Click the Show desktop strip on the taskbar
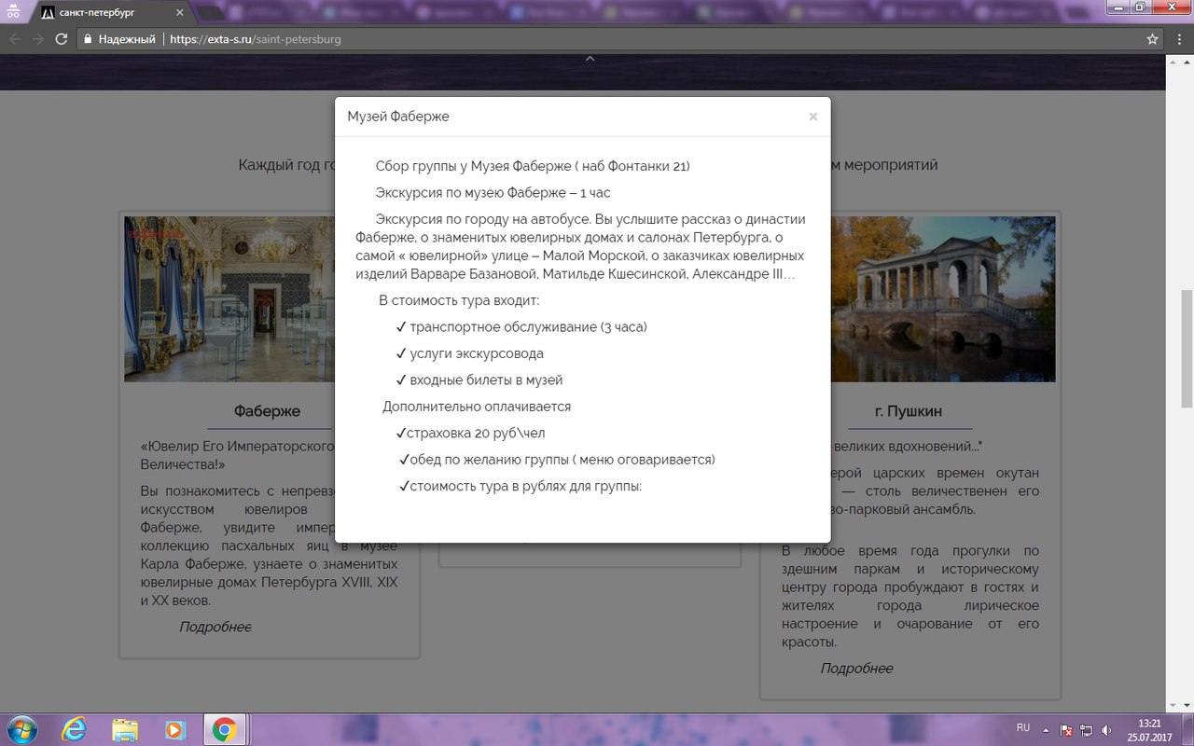This screenshot has height=746, width=1194. click(1187, 729)
